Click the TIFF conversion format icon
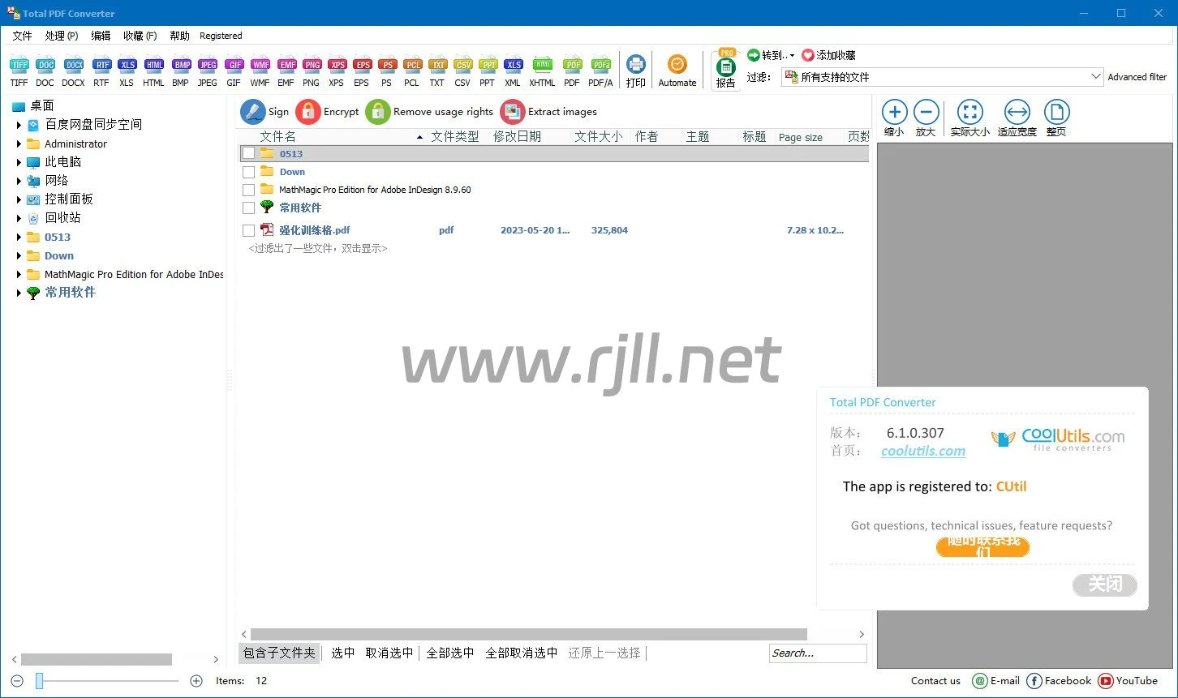1178x698 pixels. [19, 66]
